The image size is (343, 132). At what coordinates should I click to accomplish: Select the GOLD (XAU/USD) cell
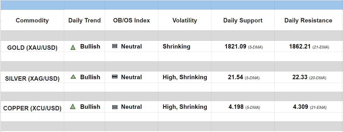tap(32, 48)
